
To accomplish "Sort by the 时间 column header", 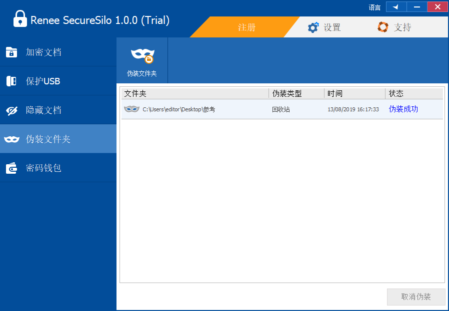I will (355, 93).
